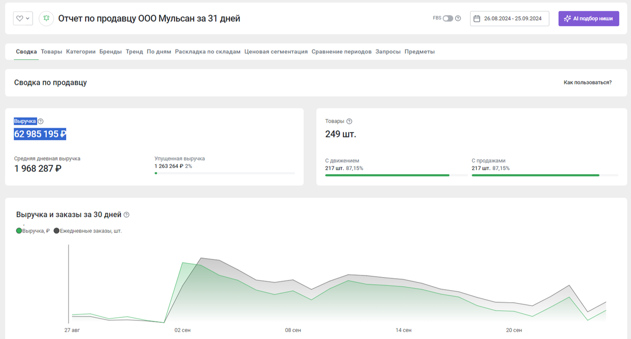
Task: Click the 27 авг chart axis label
Action: tap(72, 330)
